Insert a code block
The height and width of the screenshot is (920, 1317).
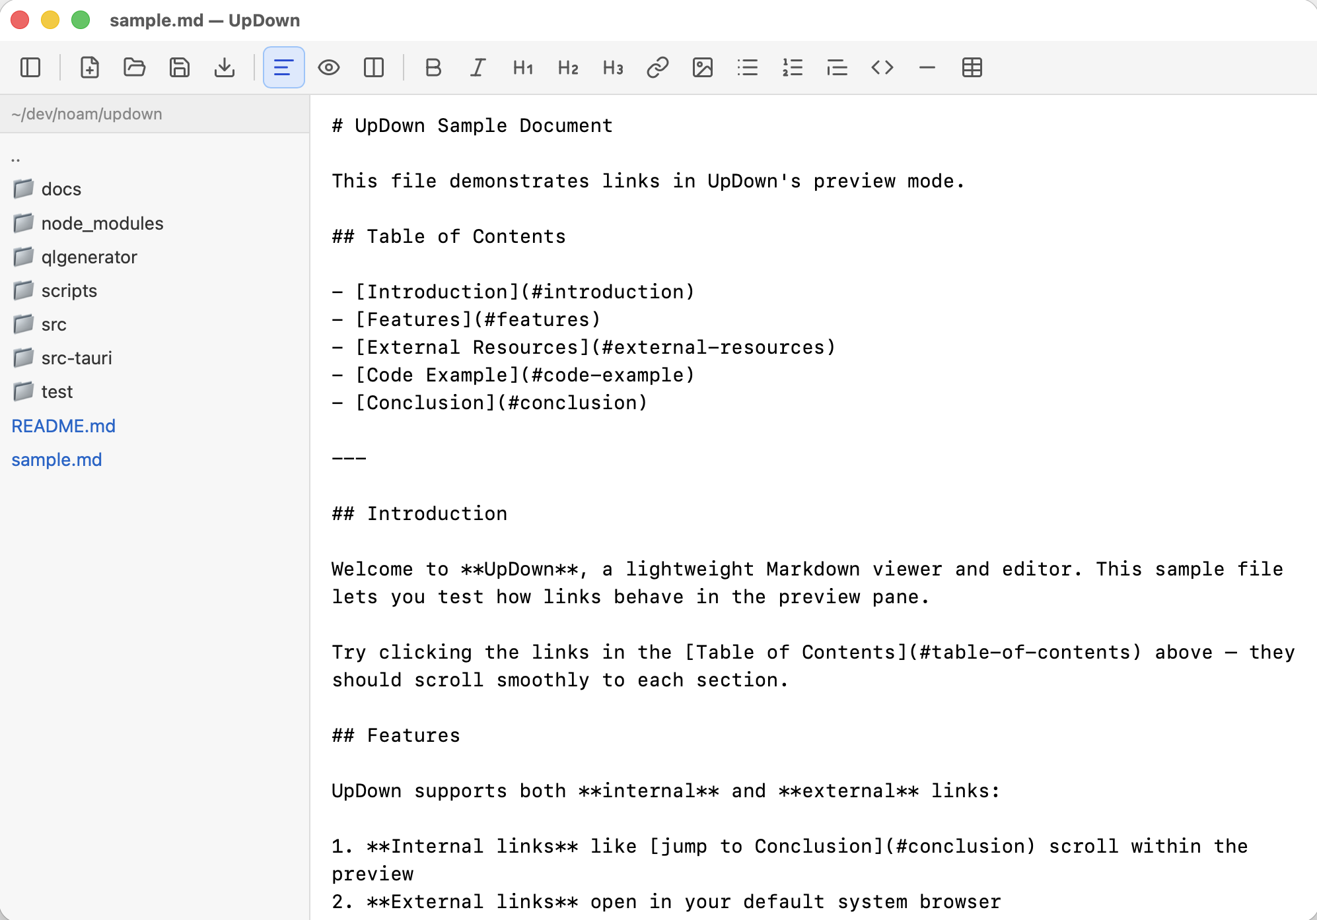pyautogui.click(x=882, y=67)
